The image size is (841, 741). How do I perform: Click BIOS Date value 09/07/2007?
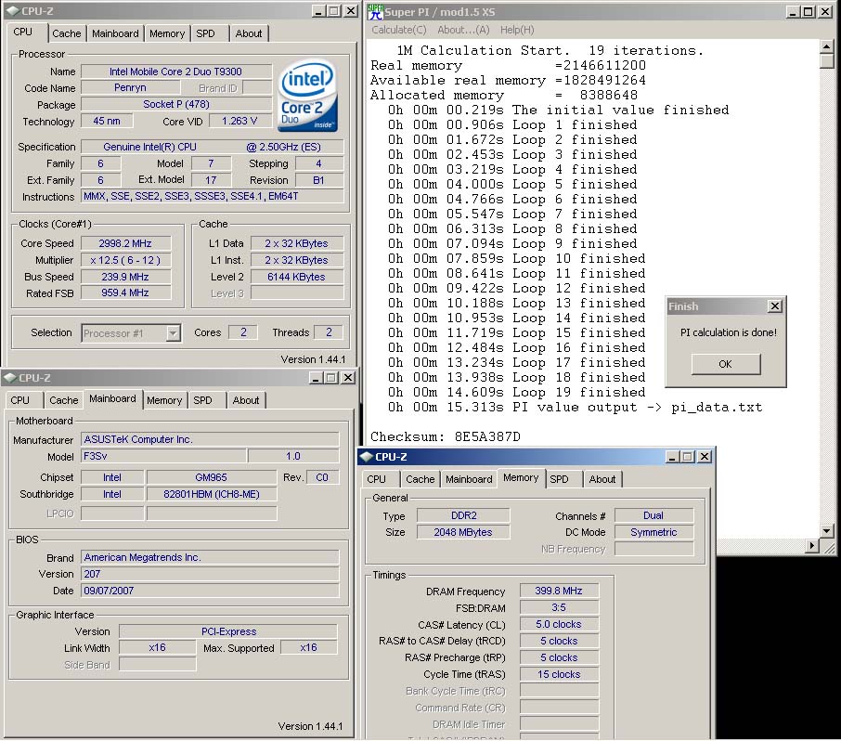pos(210,591)
